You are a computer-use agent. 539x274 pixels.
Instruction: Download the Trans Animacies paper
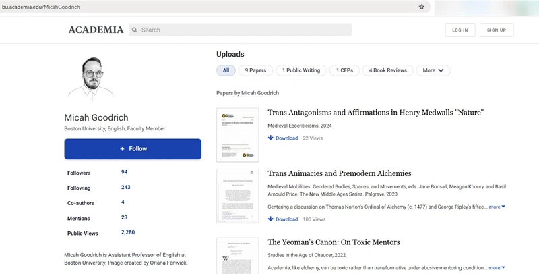tap(283, 219)
